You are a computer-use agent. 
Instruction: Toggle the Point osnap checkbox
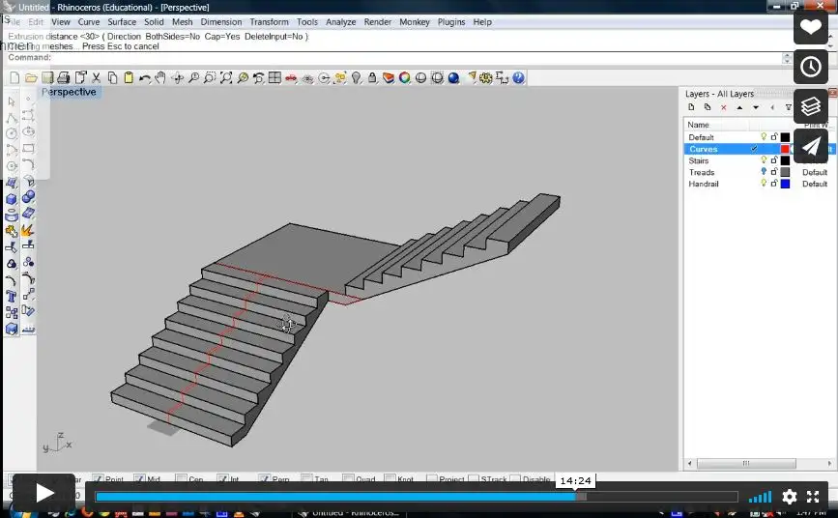tap(98, 479)
